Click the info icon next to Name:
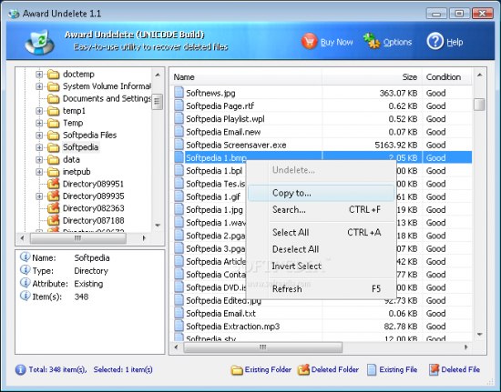The image size is (501, 392). tap(25, 256)
